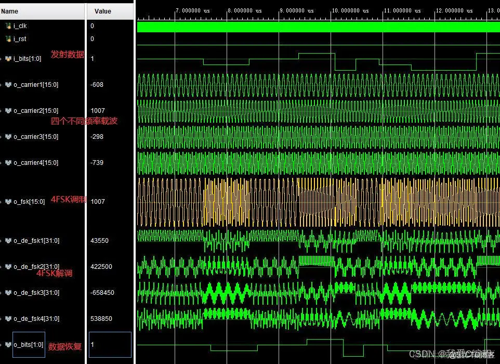Expand the o_de_fsk1[31:0] bus

[x=1, y=241]
